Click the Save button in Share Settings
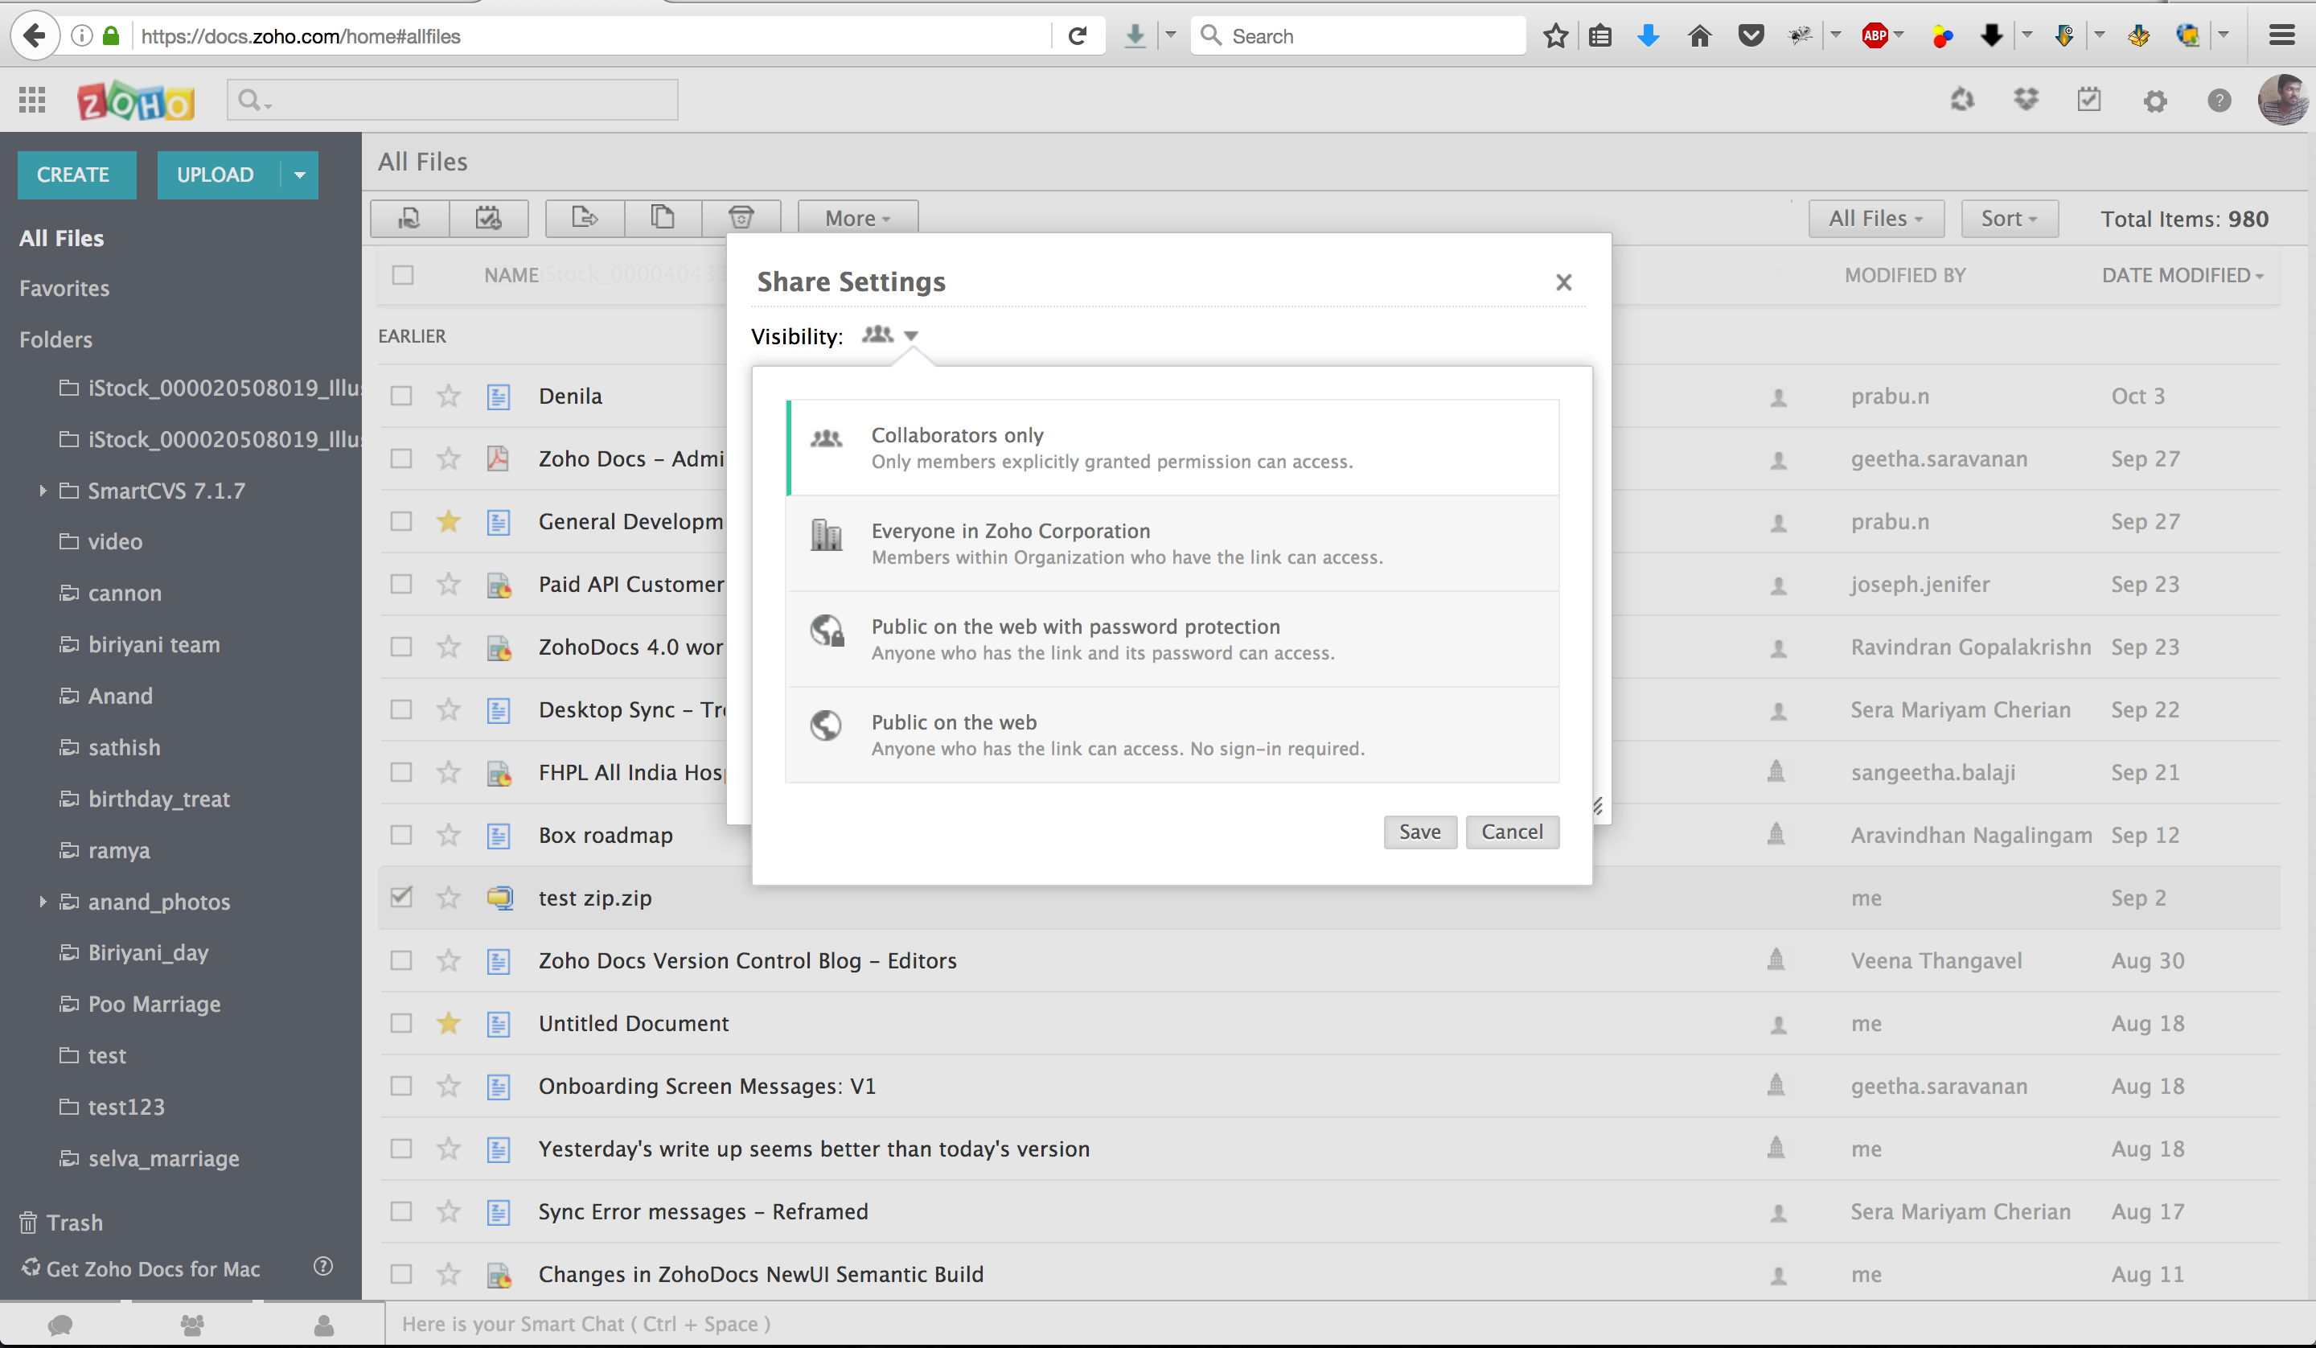Image resolution: width=2316 pixels, height=1348 pixels. point(1419,832)
